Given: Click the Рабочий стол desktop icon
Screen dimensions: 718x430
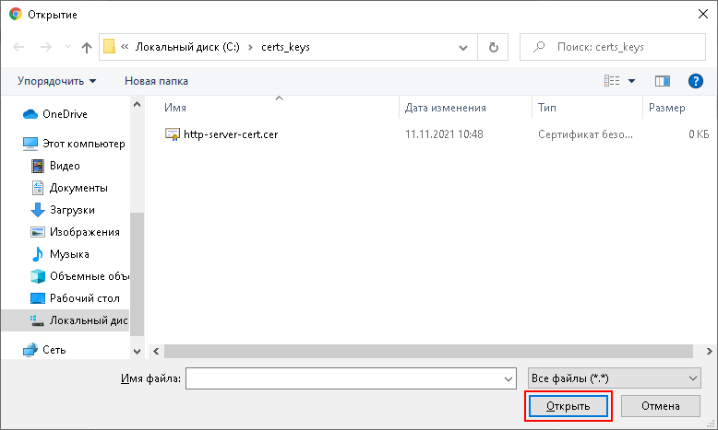Looking at the screenshot, I should click(38, 298).
